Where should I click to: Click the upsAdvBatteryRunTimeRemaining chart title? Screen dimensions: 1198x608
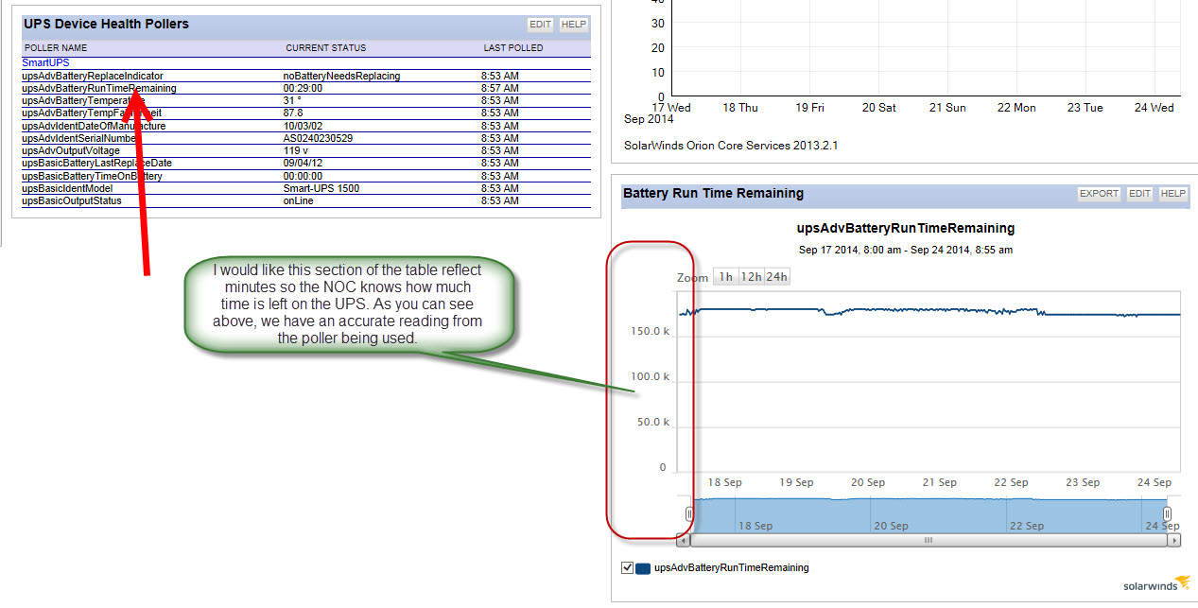point(906,228)
